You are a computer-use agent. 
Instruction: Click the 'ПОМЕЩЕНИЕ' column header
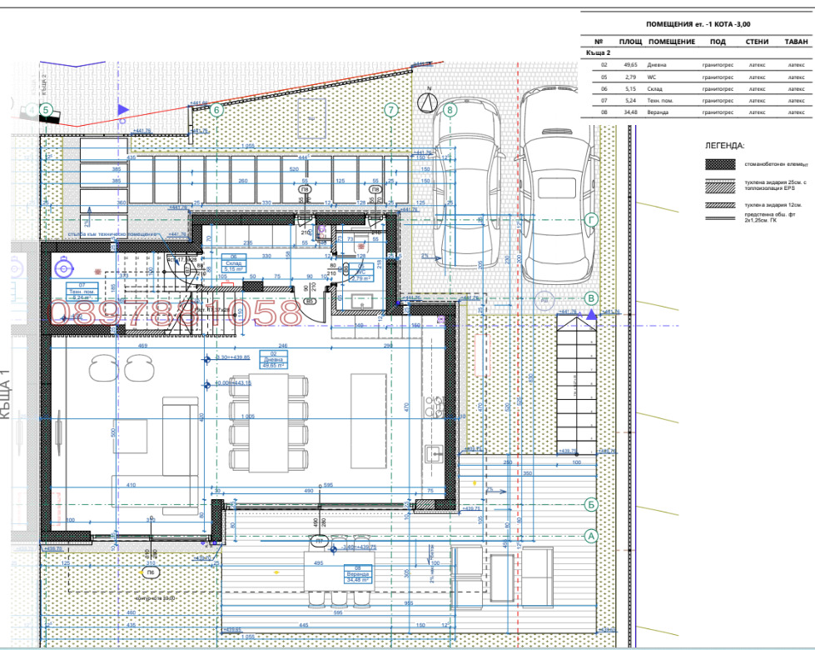pyautogui.click(x=672, y=42)
